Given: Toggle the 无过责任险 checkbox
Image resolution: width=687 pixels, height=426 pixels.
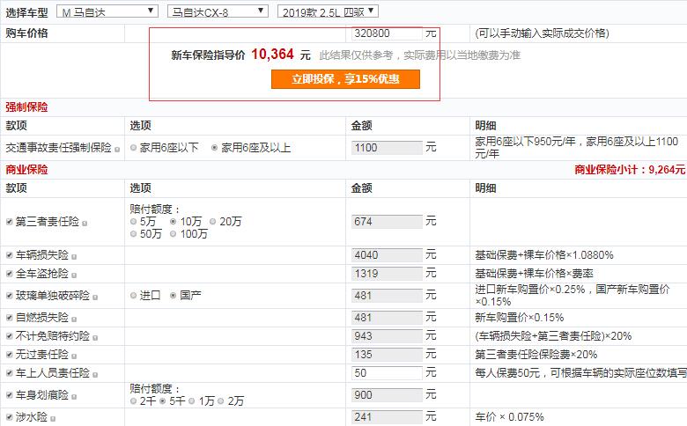Looking at the screenshot, I should click(9, 355).
